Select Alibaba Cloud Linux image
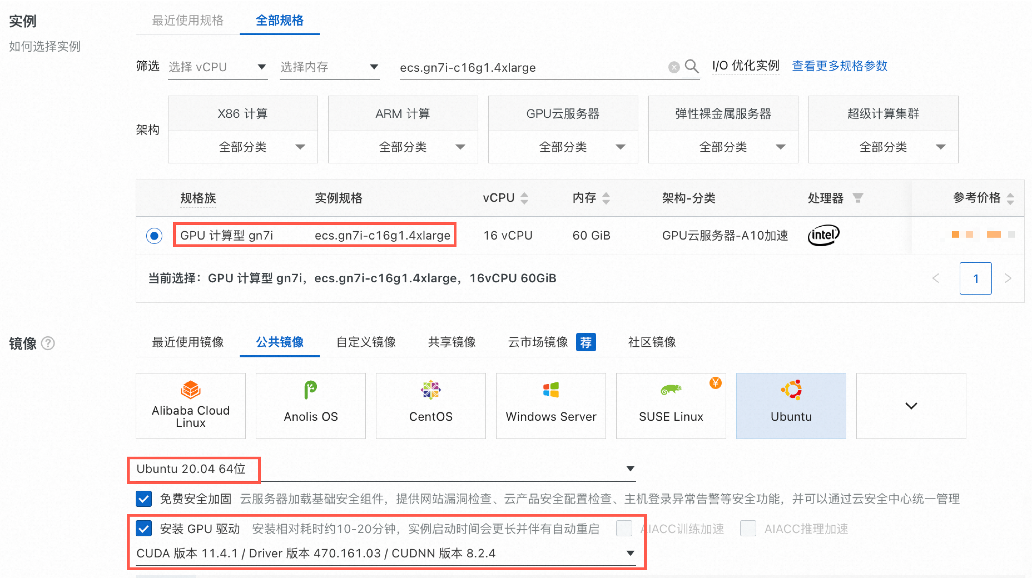 (x=191, y=406)
